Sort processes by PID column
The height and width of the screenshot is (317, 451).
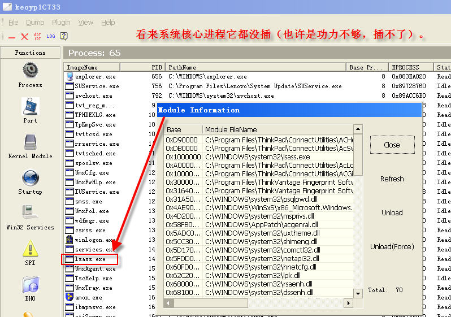coord(142,67)
